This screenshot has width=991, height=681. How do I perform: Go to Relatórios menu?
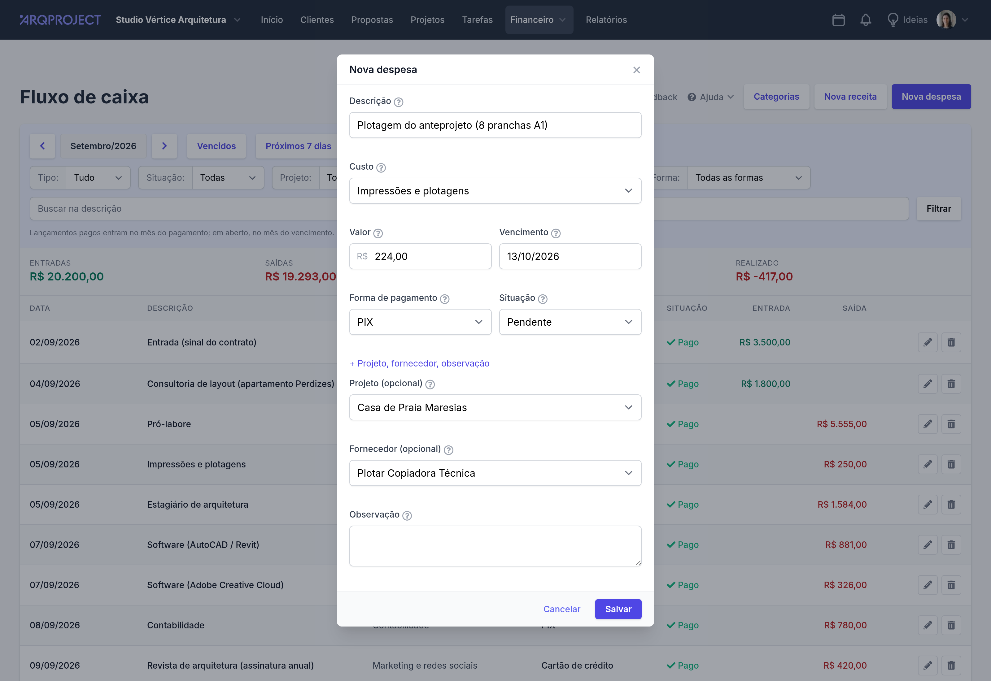[606, 20]
